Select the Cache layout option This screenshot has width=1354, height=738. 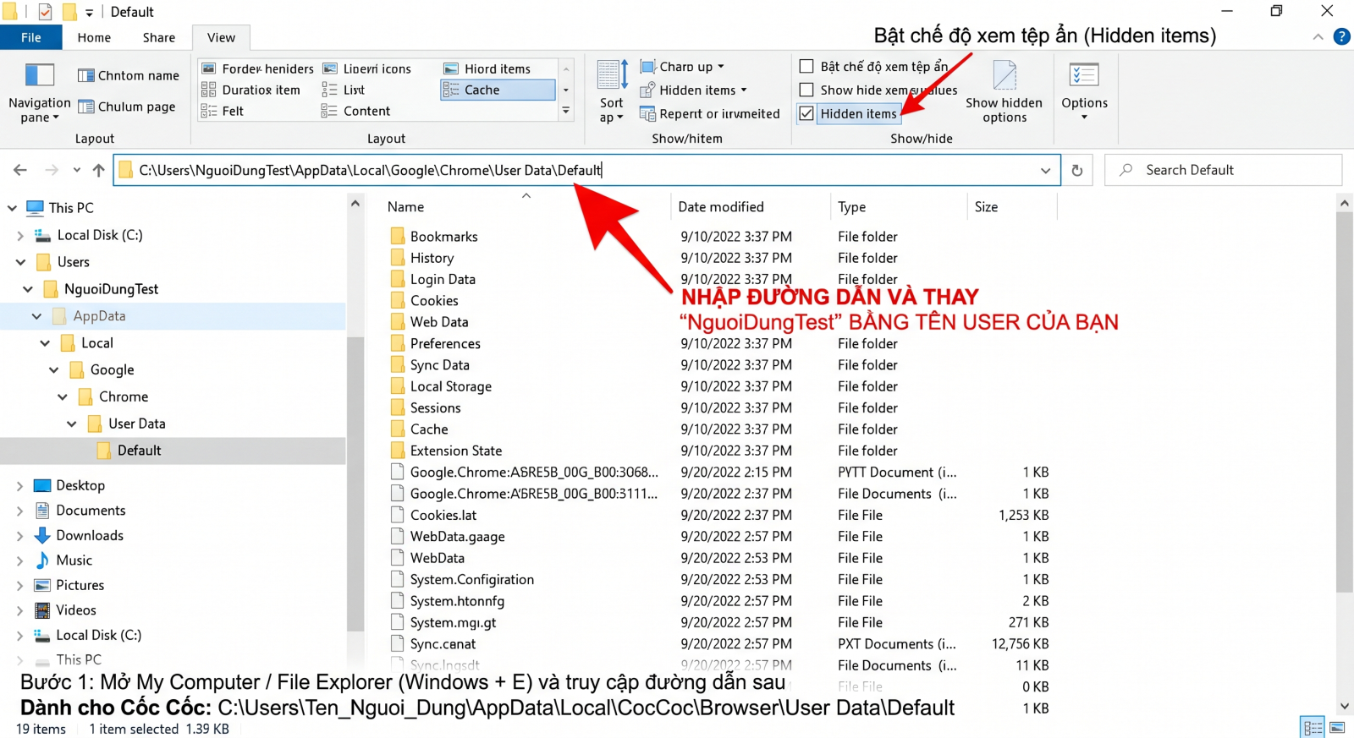click(x=498, y=90)
